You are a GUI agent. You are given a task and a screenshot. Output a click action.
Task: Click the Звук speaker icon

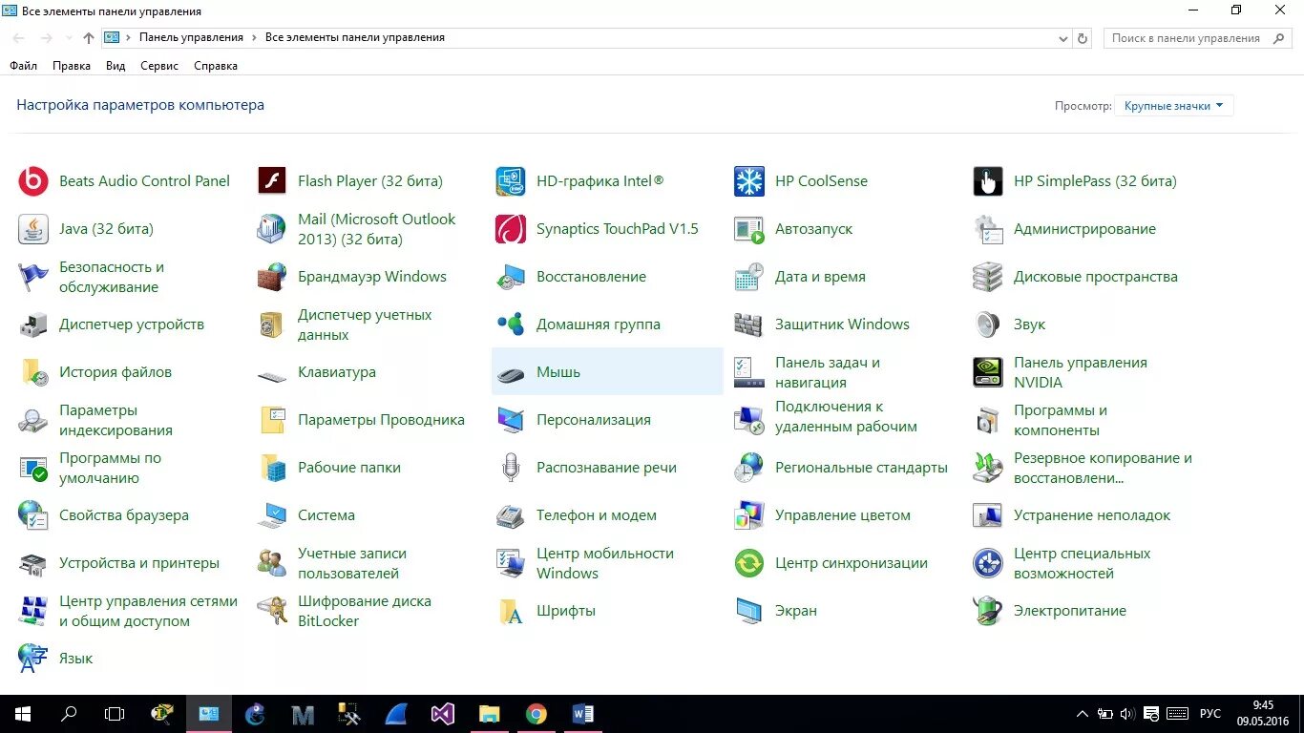[988, 325]
